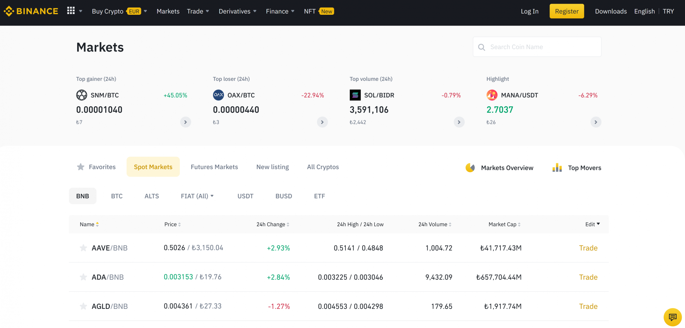The height and width of the screenshot is (328, 685).
Task: Click Trade link for AAVE/BNB
Action: point(588,248)
